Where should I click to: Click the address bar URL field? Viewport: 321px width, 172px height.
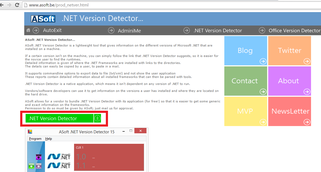pyautogui.click(x=172, y=5)
